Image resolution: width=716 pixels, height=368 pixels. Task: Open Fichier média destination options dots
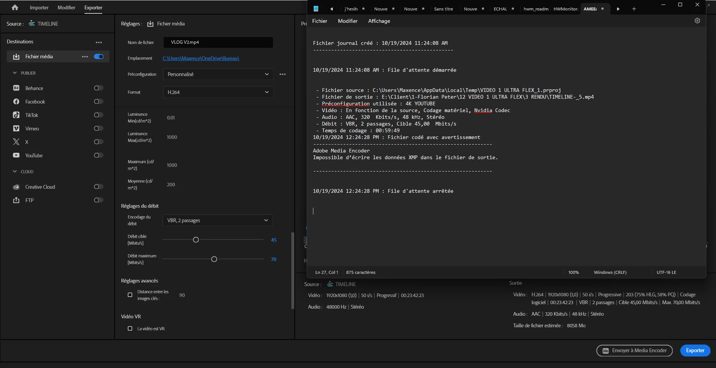(x=85, y=57)
